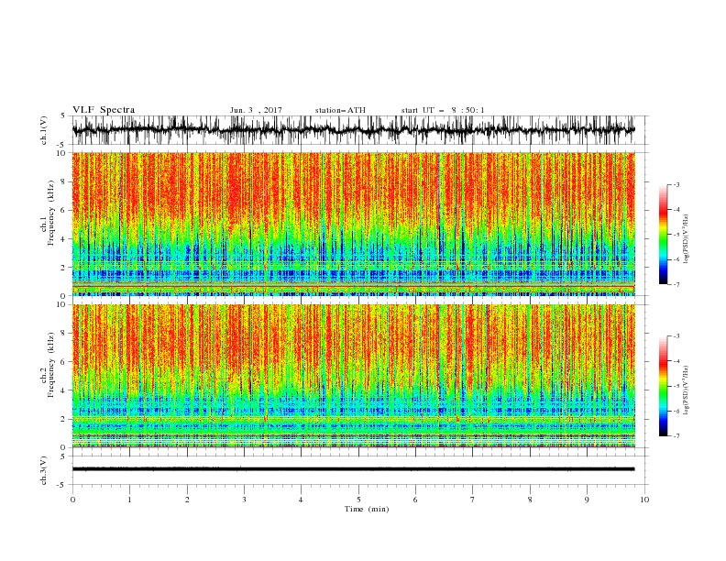
Task: Click the "5" volt tick of ch.1(V) panel
Action: click(63, 116)
